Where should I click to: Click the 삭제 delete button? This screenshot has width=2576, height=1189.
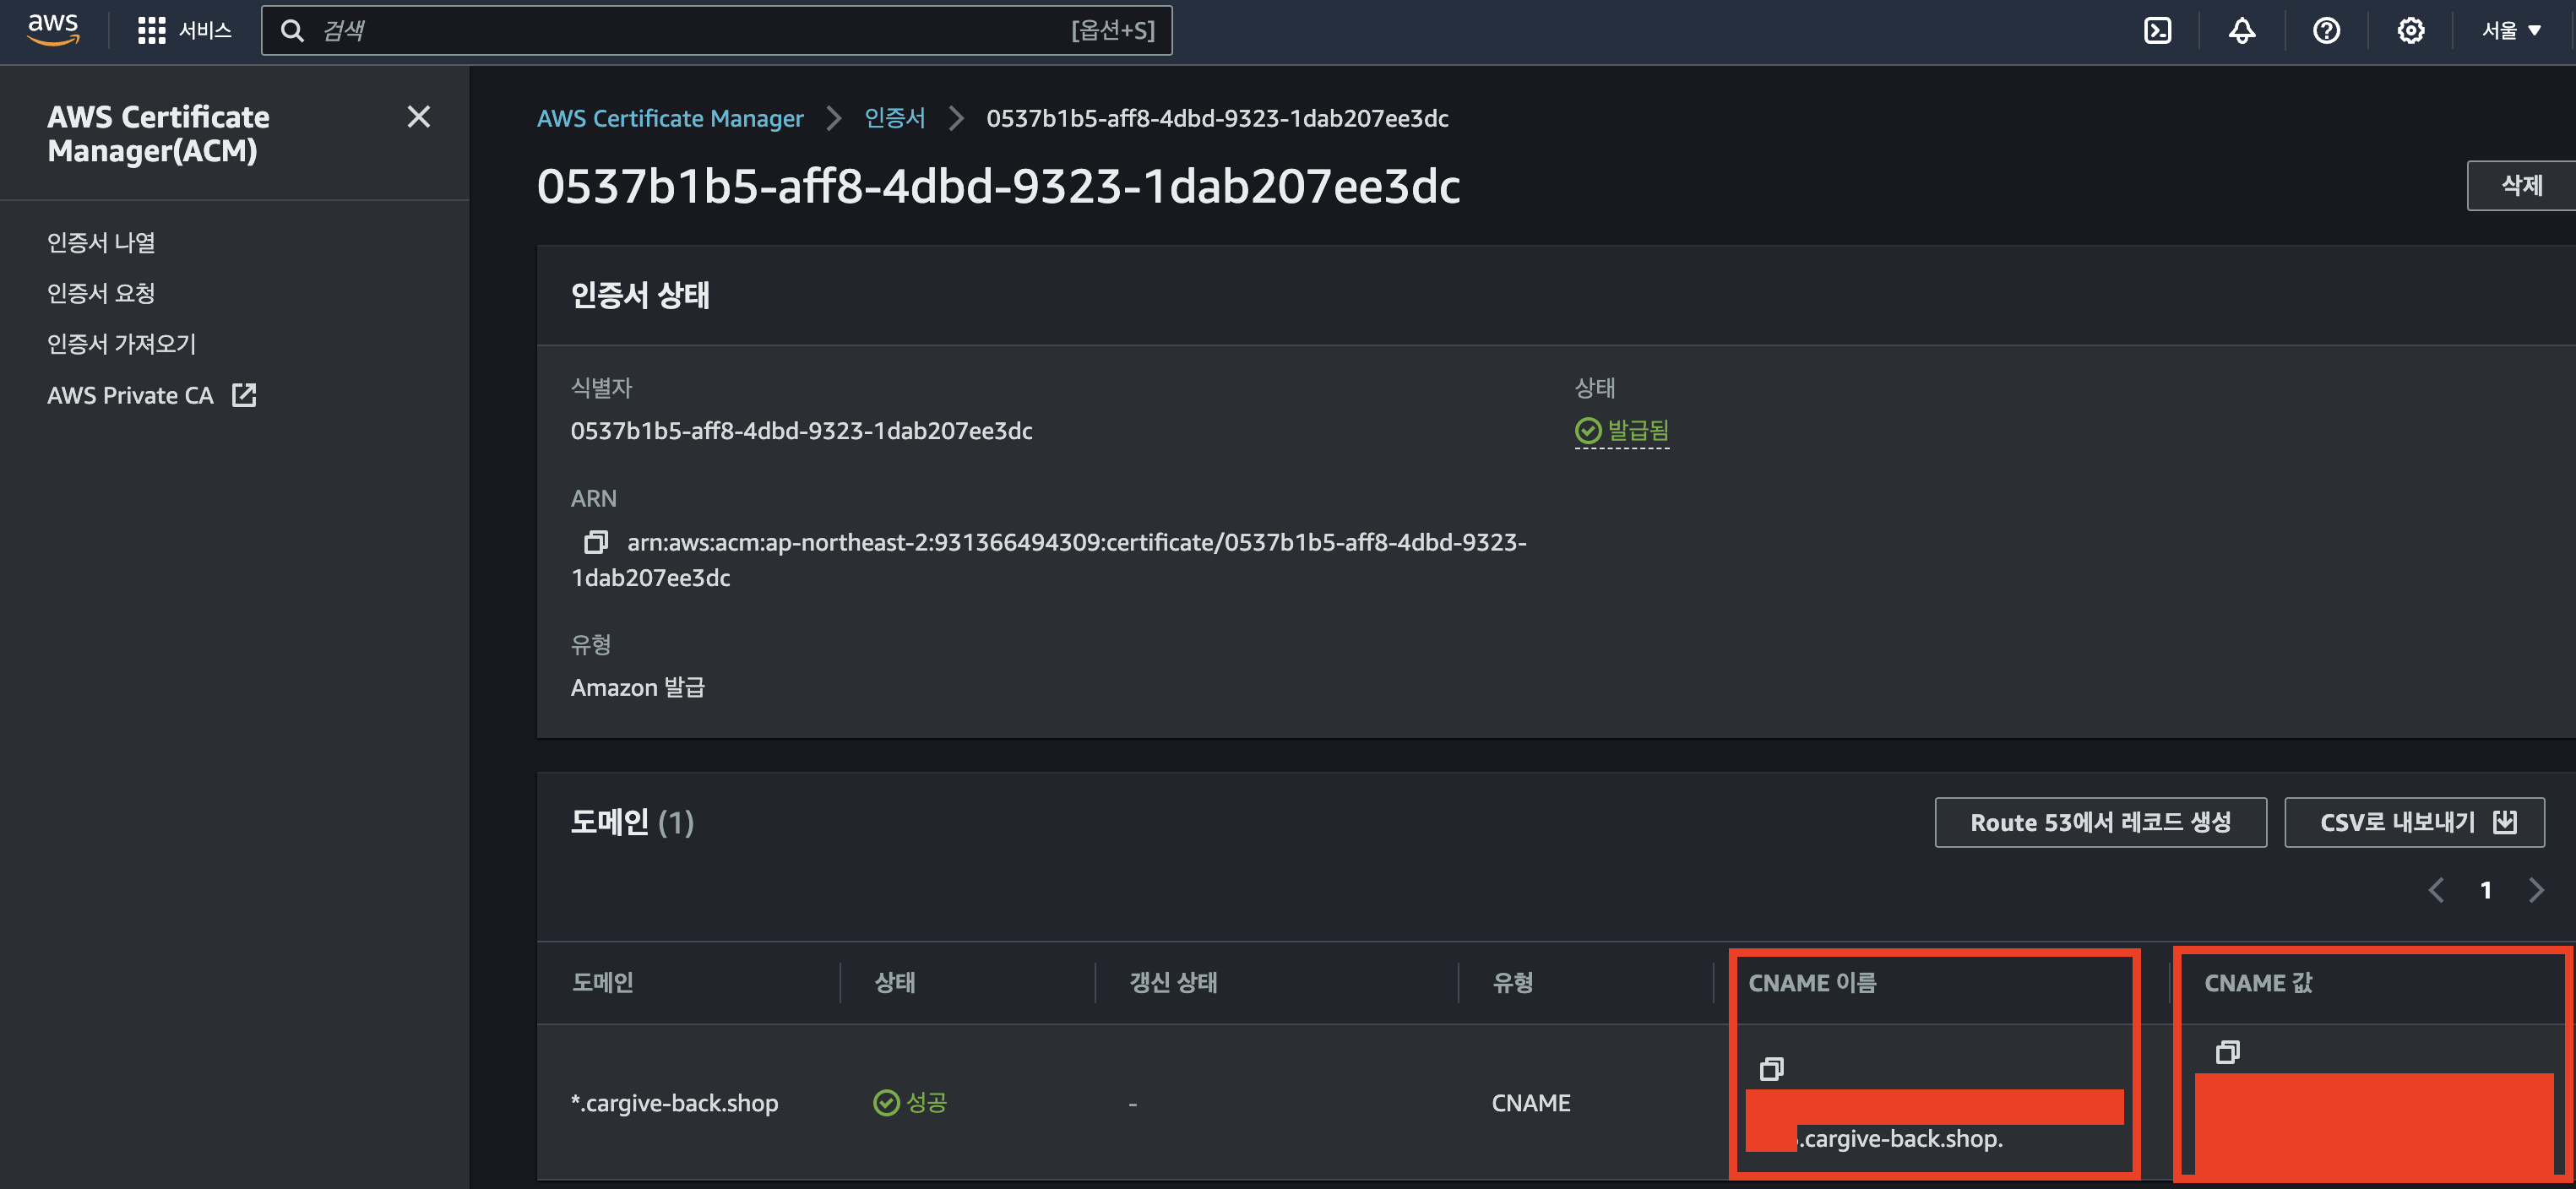coord(2521,186)
